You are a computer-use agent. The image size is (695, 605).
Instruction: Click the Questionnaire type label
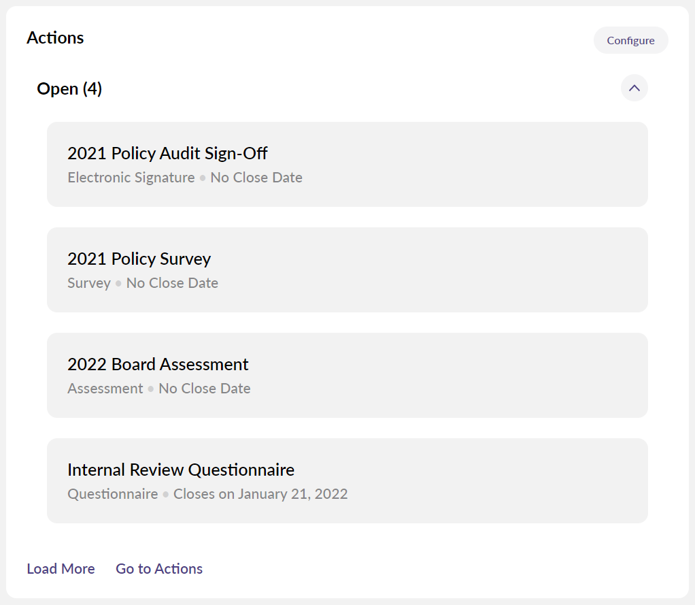click(112, 494)
